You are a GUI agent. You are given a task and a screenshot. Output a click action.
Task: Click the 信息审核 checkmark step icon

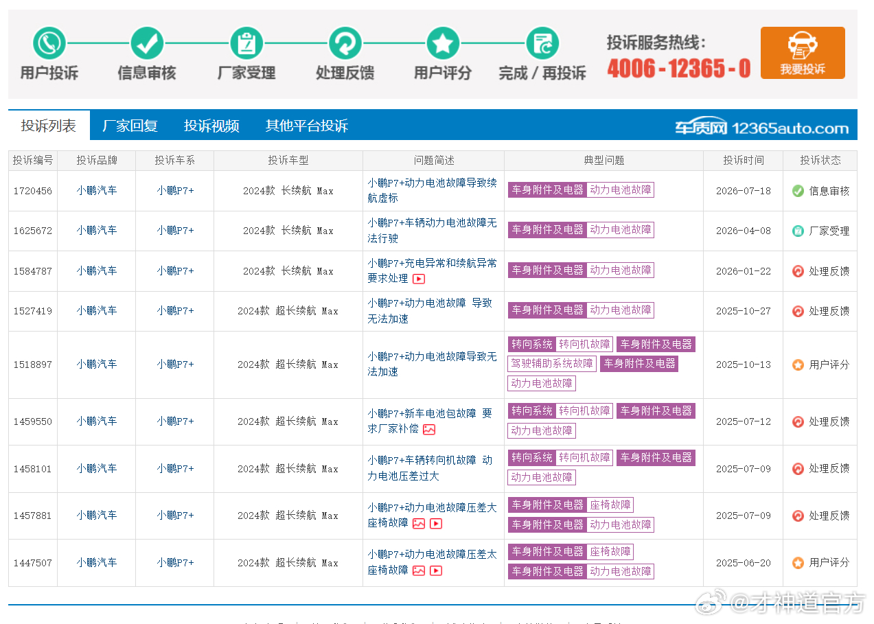tap(147, 43)
